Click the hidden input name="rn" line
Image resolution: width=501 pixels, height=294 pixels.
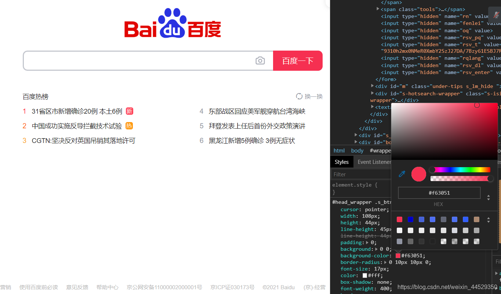click(435, 16)
